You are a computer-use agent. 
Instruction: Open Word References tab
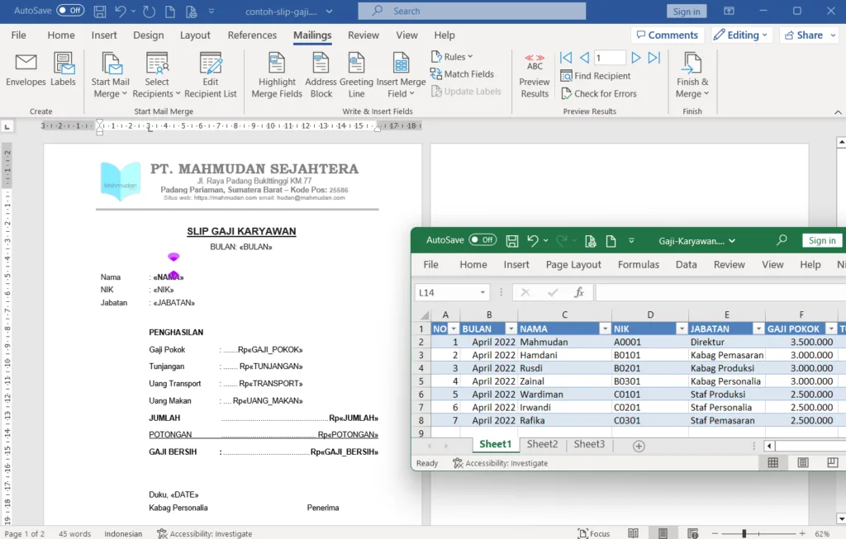pyautogui.click(x=252, y=35)
